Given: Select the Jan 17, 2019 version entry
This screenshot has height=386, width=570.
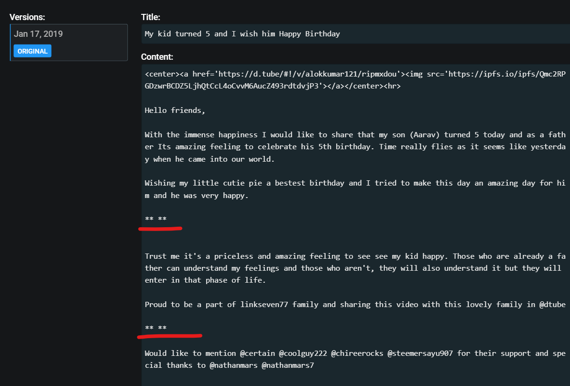Looking at the screenshot, I should (69, 42).
